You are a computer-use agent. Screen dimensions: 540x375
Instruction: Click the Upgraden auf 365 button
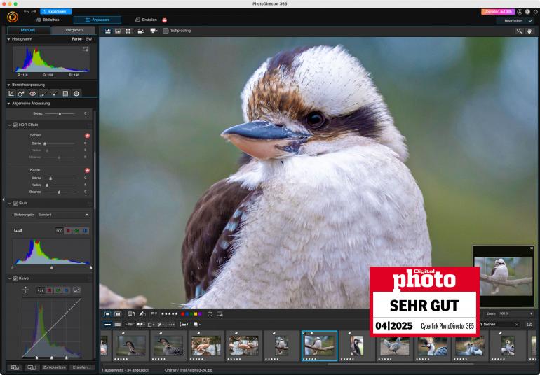tap(498, 12)
